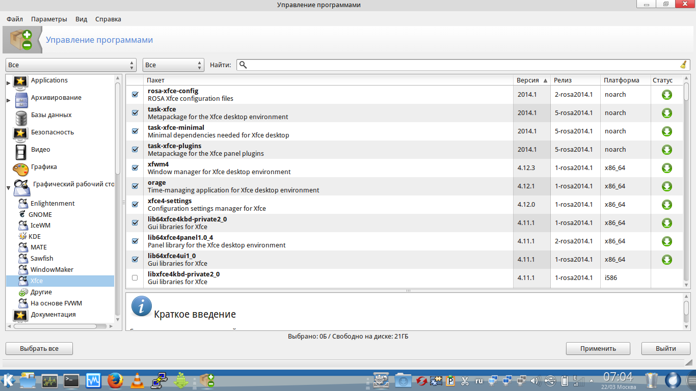Select the WindowMaker category
This screenshot has width=696, height=391.
(52, 269)
